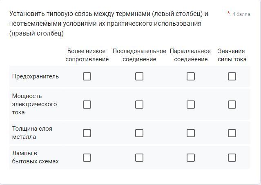Image resolution: width=261 pixels, height=185 pixels.
Task: Check Предохранитель under Параллельное соединение
Action: pos(191,76)
